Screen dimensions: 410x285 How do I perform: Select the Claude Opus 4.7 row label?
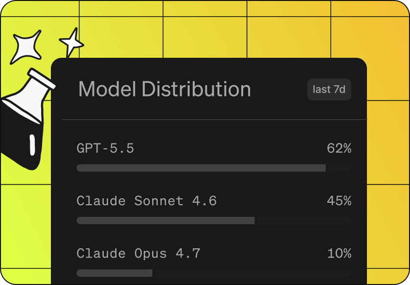pos(138,254)
